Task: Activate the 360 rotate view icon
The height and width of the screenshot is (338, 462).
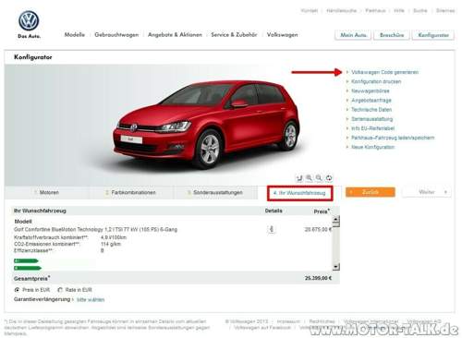Action: (x=329, y=178)
